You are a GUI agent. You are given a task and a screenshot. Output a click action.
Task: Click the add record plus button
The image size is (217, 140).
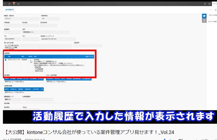coord(215,10)
